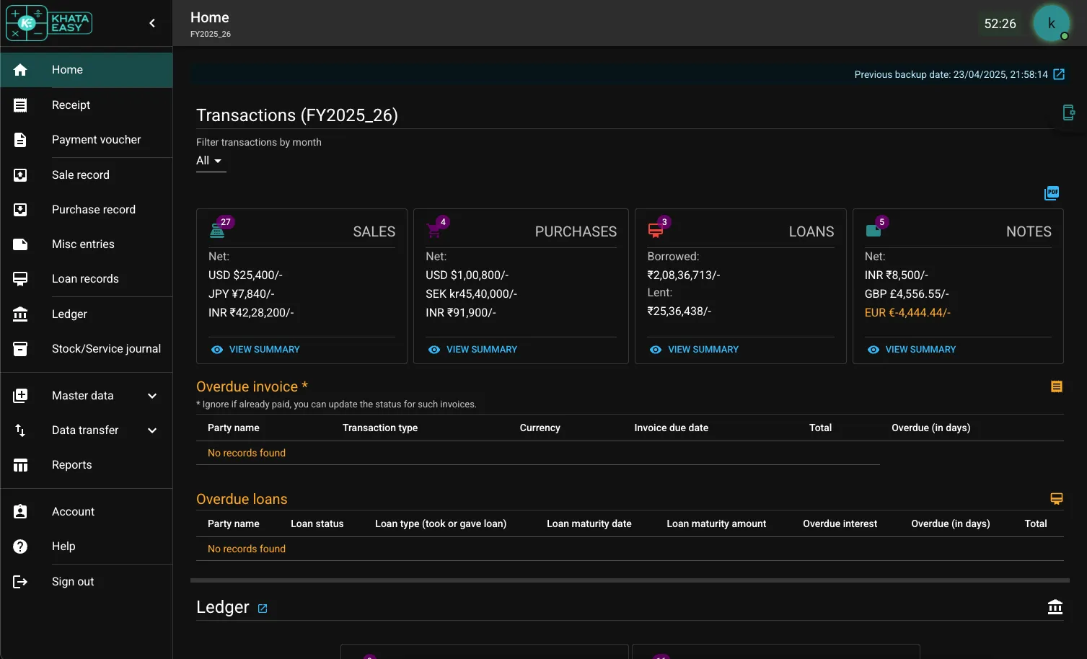Image resolution: width=1087 pixels, height=659 pixels.
Task: Expand the Master data submenu chevron
Action: tap(152, 396)
